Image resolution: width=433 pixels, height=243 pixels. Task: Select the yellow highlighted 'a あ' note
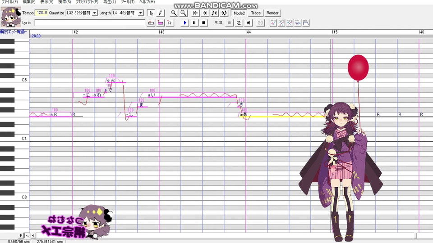click(x=282, y=116)
